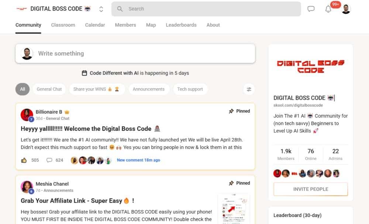Click the search magnifier icon

[x=120, y=9]
